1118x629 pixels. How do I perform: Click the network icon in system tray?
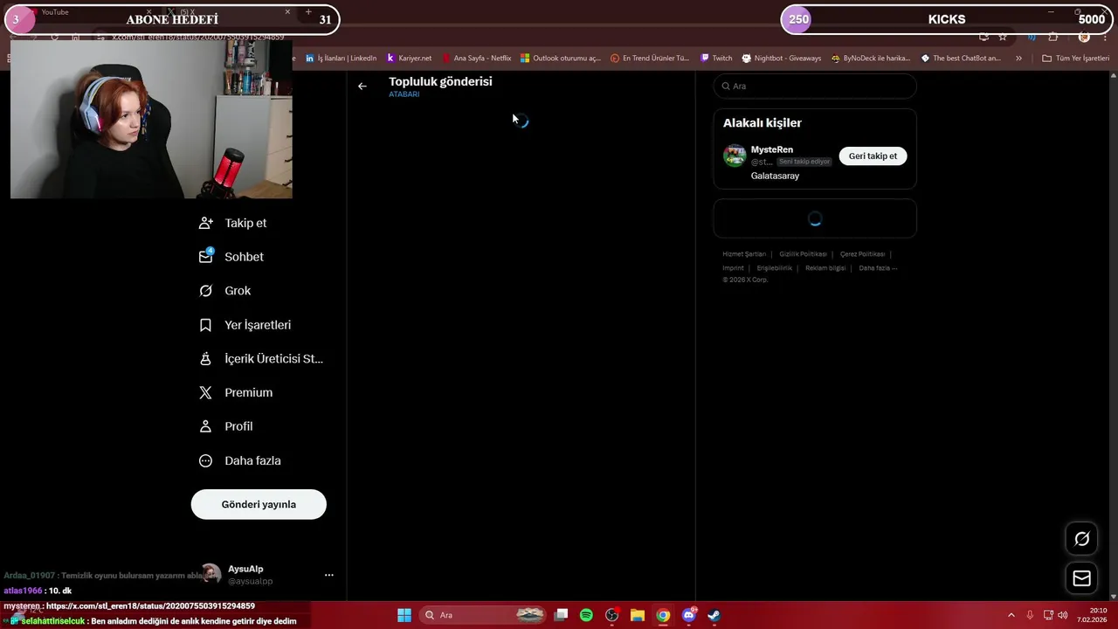pyautogui.click(x=1048, y=615)
